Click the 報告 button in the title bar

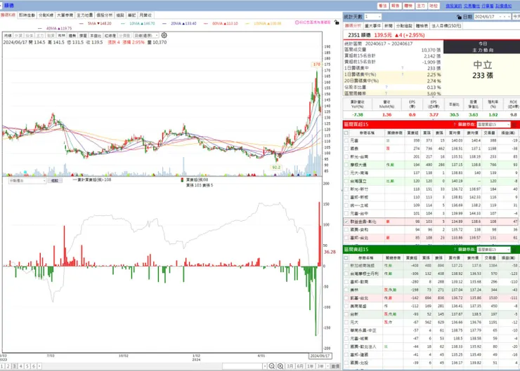(x=396, y=6)
